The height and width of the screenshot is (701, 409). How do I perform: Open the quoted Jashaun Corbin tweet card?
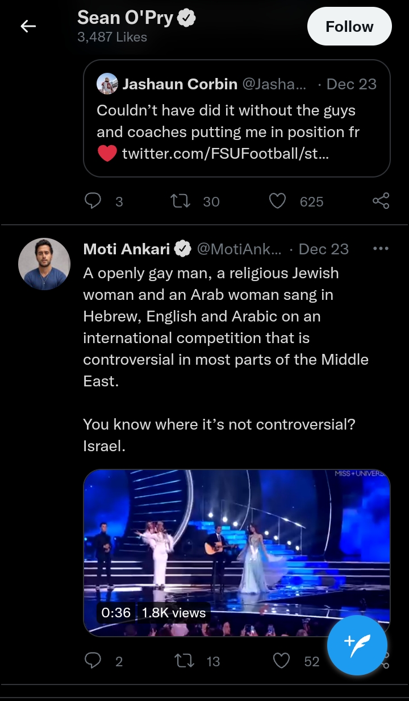(x=237, y=118)
